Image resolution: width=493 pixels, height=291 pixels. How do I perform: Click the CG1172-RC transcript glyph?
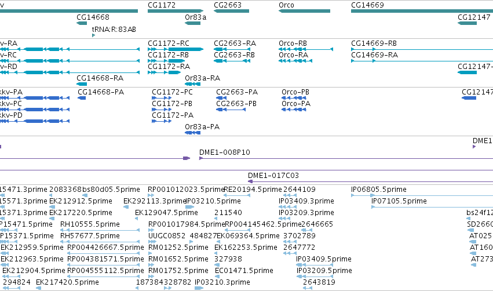coord(176,49)
